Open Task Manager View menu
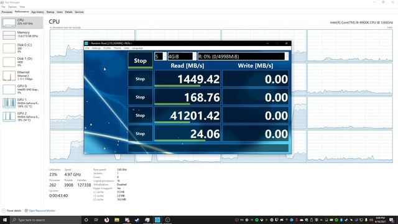Viewport: 398px width, 224px height. (x=22, y=7)
